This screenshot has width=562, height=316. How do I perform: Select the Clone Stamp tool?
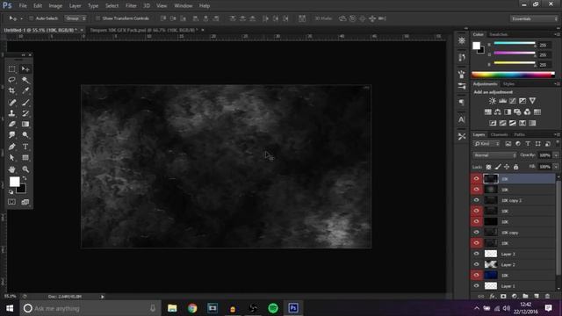coord(11,113)
